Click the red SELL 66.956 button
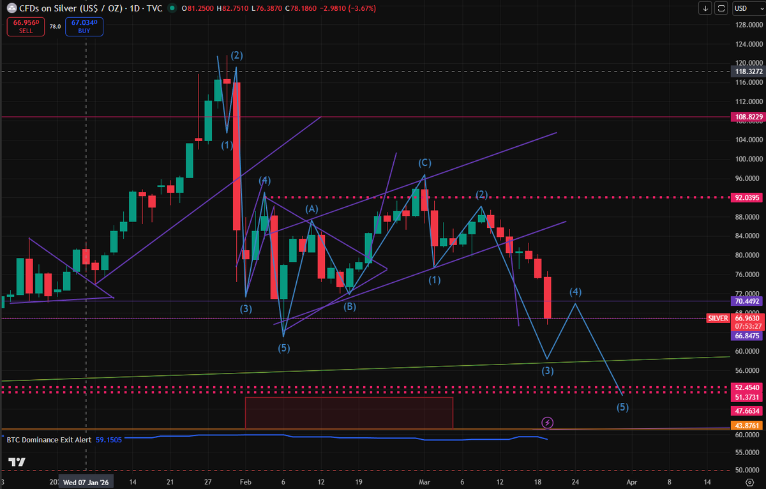The height and width of the screenshot is (489, 766). click(25, 26)
